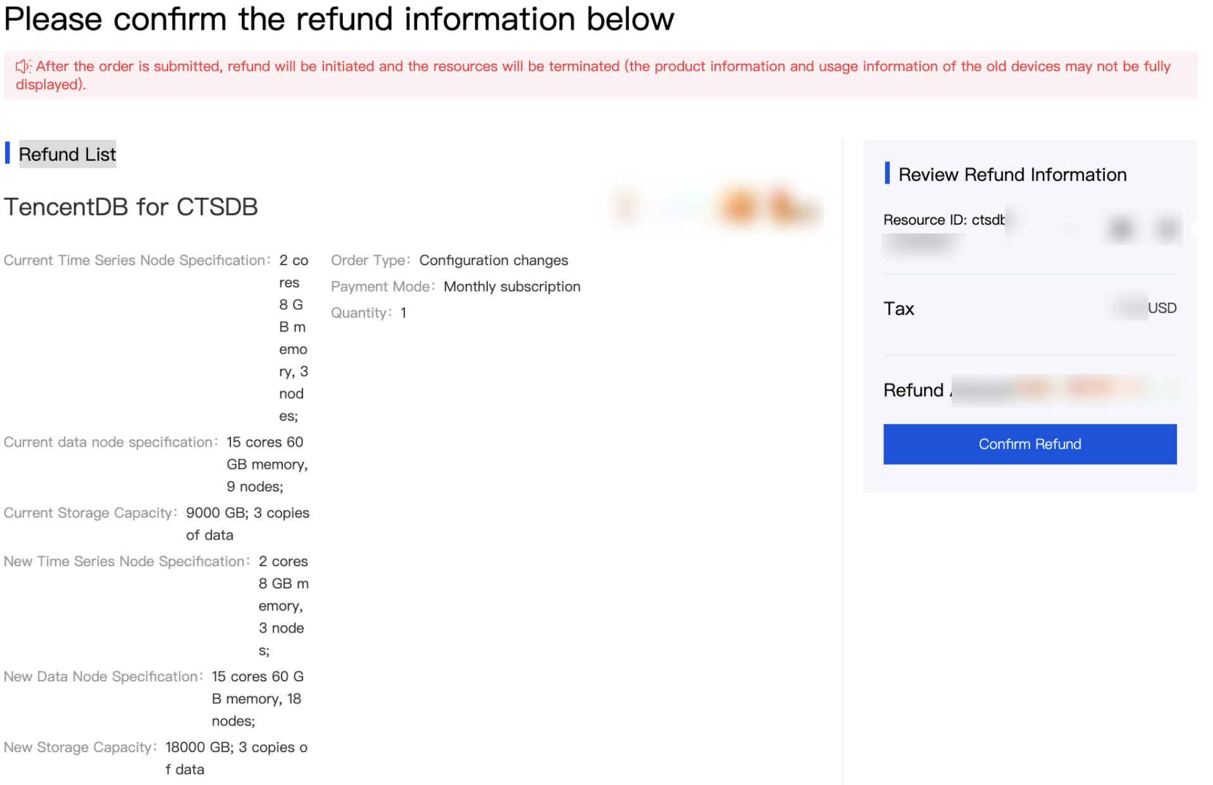Click the Resource ID text
Viewport: 1213px width, 785px height.
click(x=943, y=220)
